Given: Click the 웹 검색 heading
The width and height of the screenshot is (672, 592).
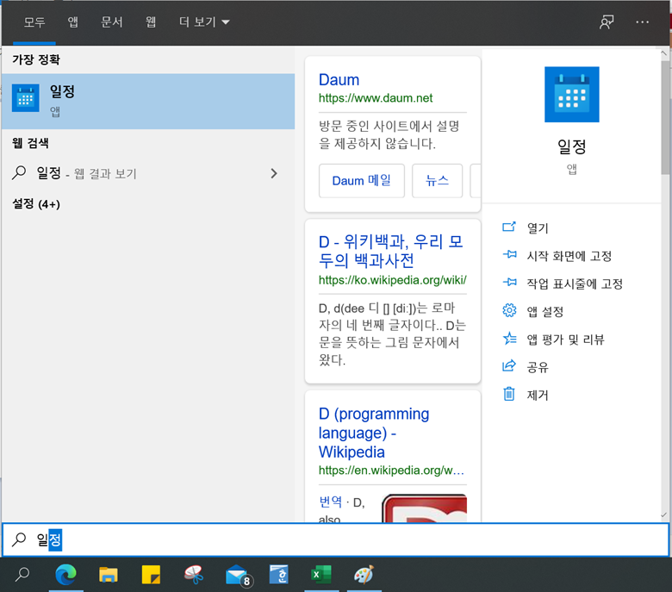Looking at the screenshot, I should (x=30, y=143).
